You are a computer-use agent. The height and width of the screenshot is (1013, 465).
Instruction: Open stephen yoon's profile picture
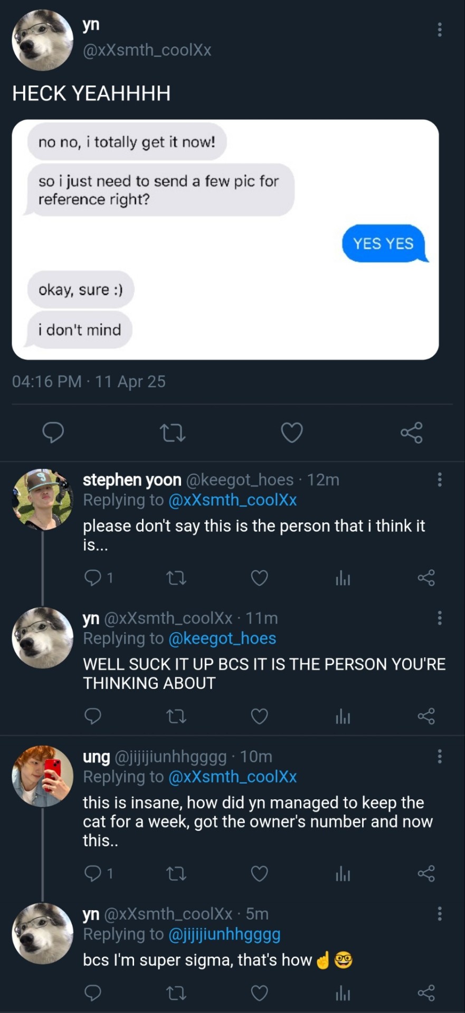(x=42, y=499)
